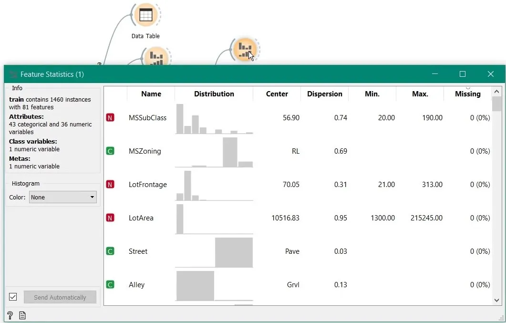Click the Feature Statistics node under the cursor
The image size is (506, 323).
pyautogui.click(x=245, y=50)
